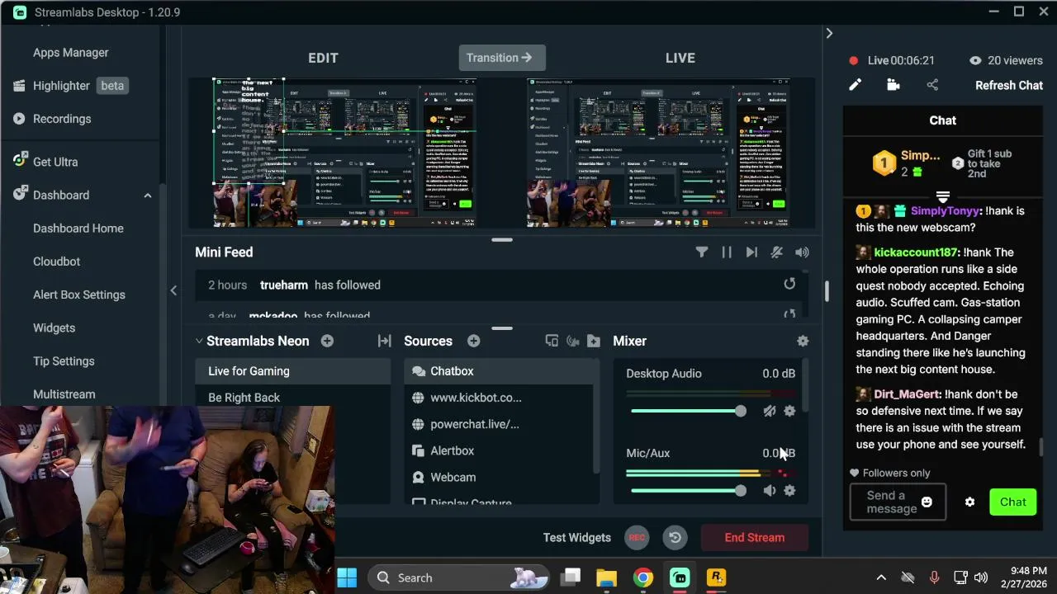Open Mixer advanced audio settings gear

click(x=803, y=341)
